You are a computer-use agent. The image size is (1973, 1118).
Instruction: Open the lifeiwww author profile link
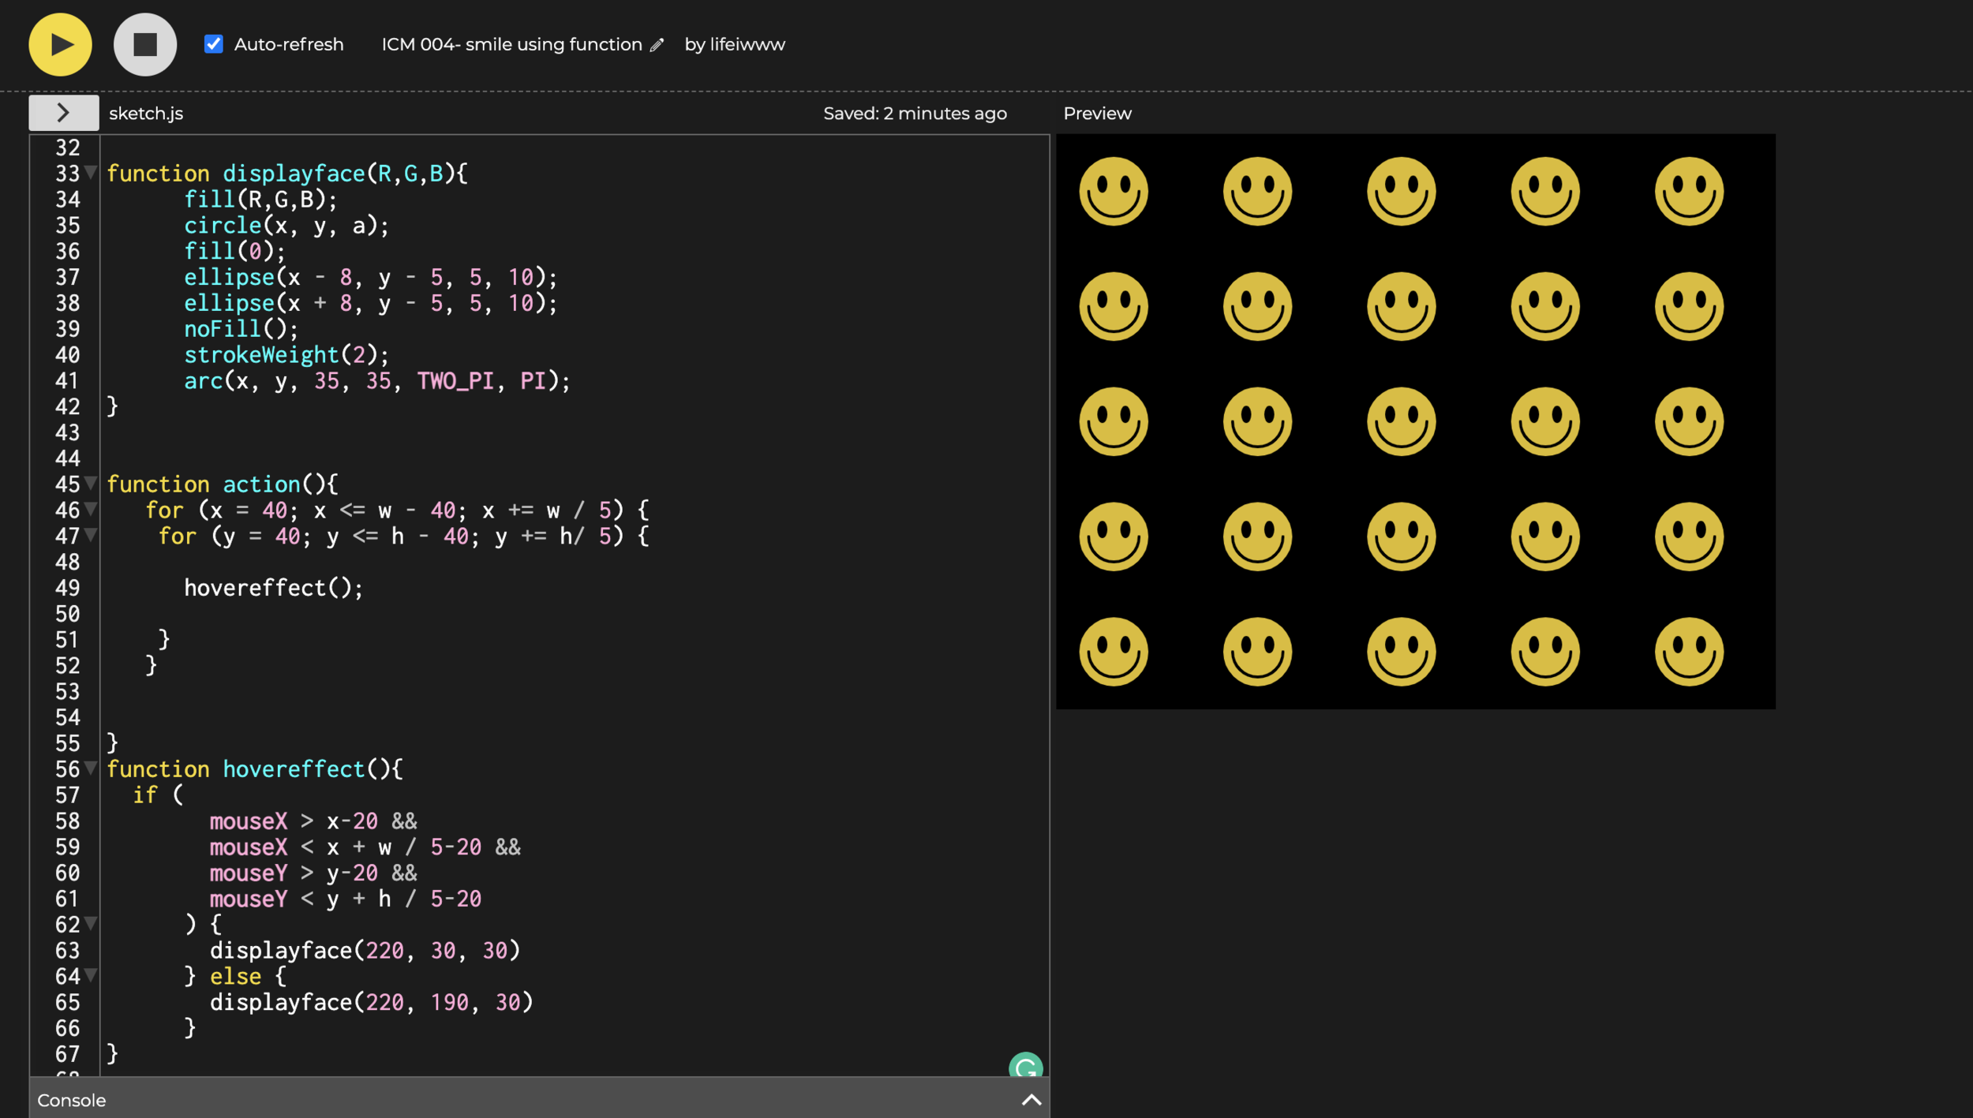(747, 44)
